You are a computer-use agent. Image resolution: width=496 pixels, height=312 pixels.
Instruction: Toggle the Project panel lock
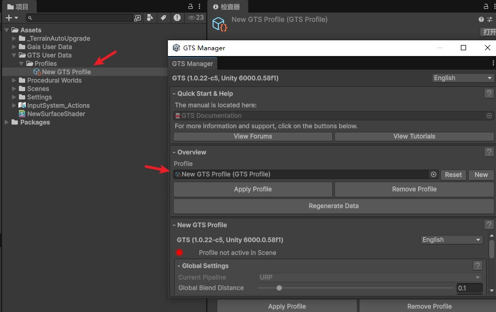(191, 6)
